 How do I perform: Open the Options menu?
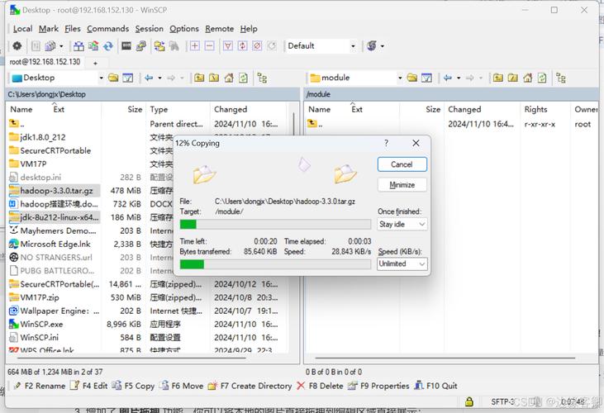184,29
